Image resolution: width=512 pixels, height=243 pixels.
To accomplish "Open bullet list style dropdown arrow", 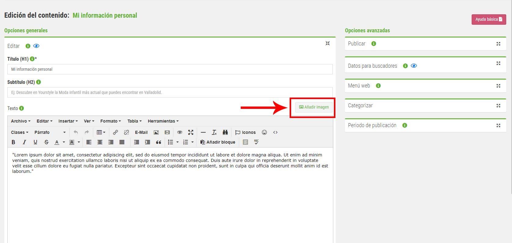I will [177, 142].
